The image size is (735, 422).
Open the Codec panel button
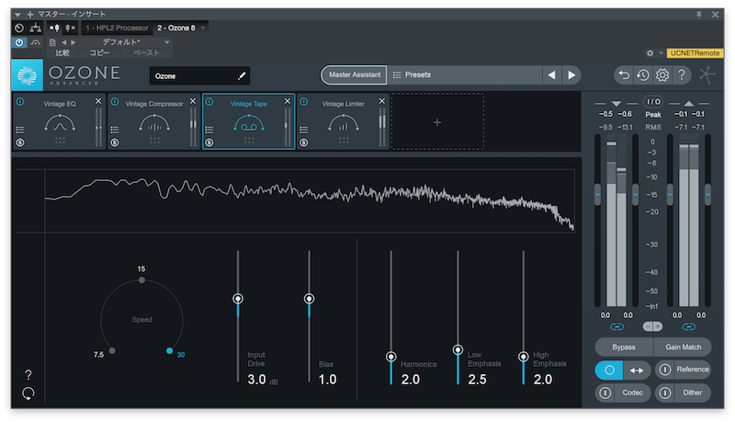click(632, 393)
